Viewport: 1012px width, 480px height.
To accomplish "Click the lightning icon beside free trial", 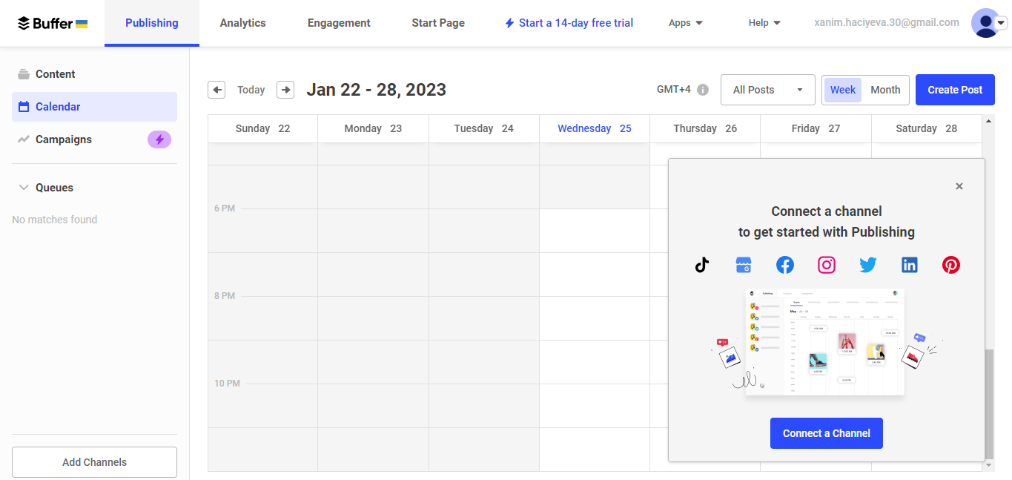I will click(x=509, y=23).
